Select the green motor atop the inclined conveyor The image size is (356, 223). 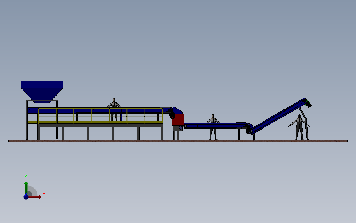308,103
